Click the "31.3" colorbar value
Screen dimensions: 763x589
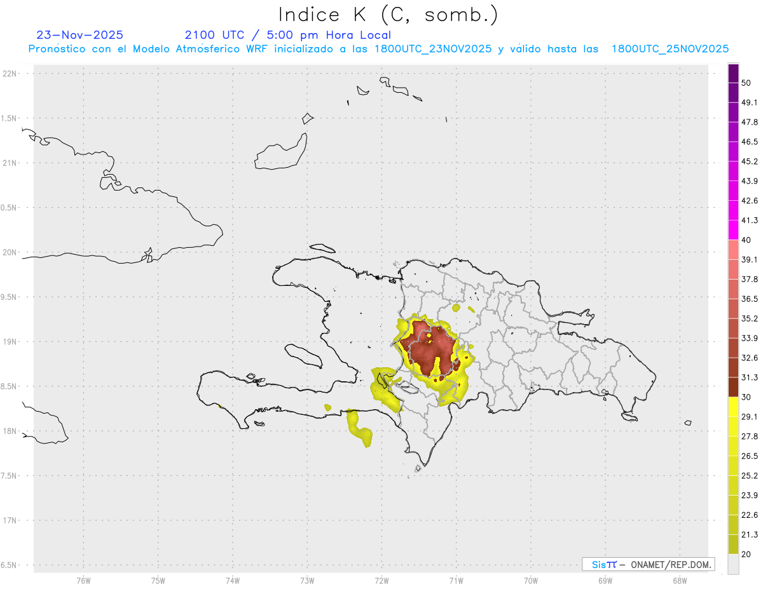[x=750, y=377]
